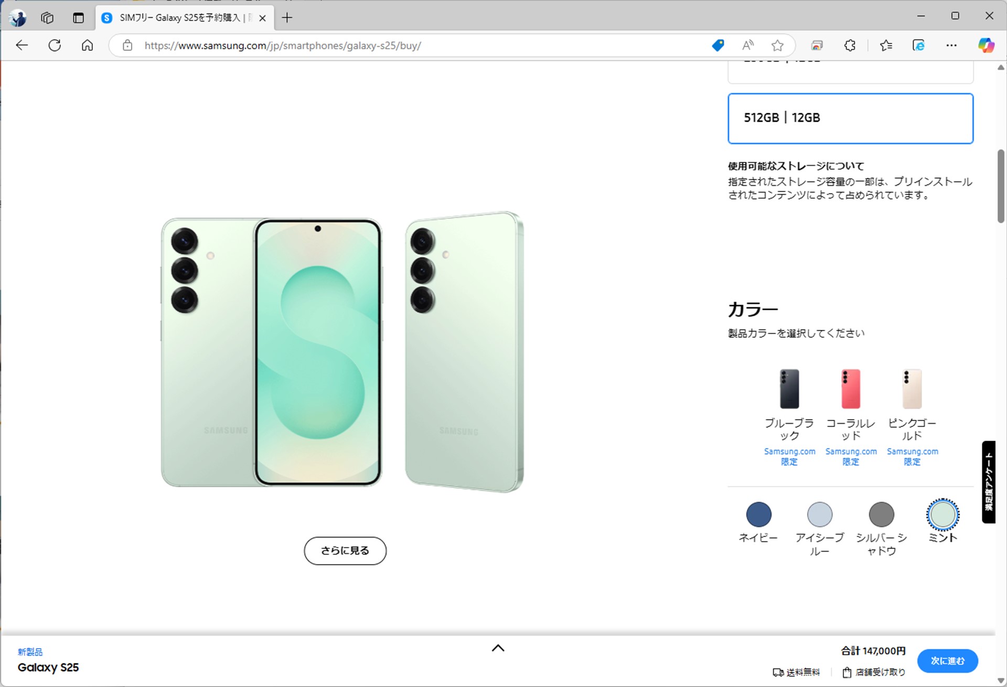Select the Icy Blue color swatch
The height and width of the screenshot is (687, 1007).
tap(819, 514)
